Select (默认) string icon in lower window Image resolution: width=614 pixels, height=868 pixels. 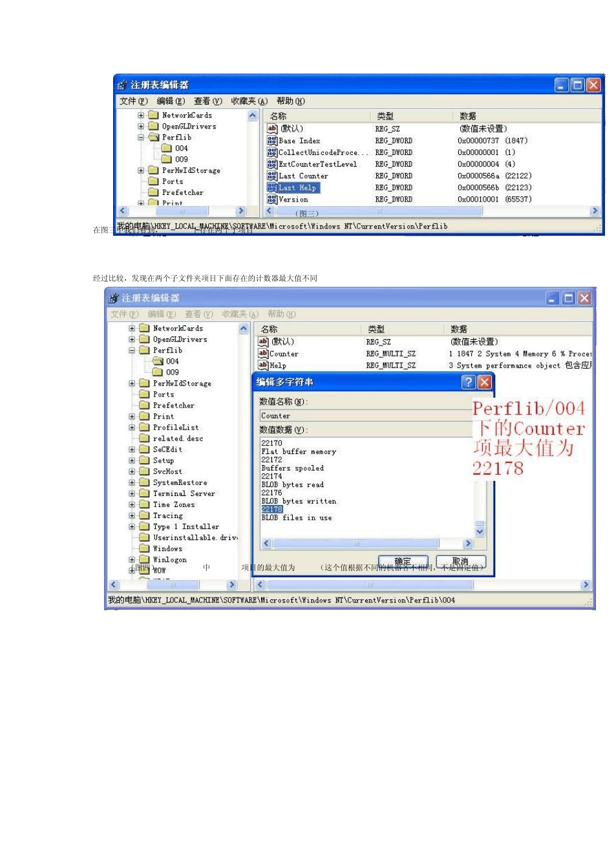(x=263, y=342)
